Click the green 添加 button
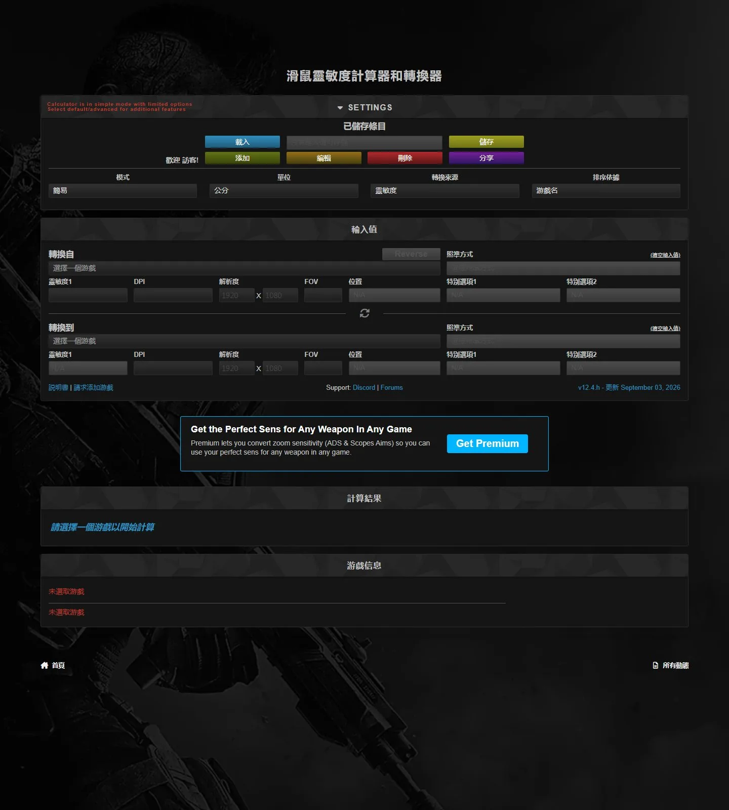This screenshot has width=729, height=810. (242, 158)
